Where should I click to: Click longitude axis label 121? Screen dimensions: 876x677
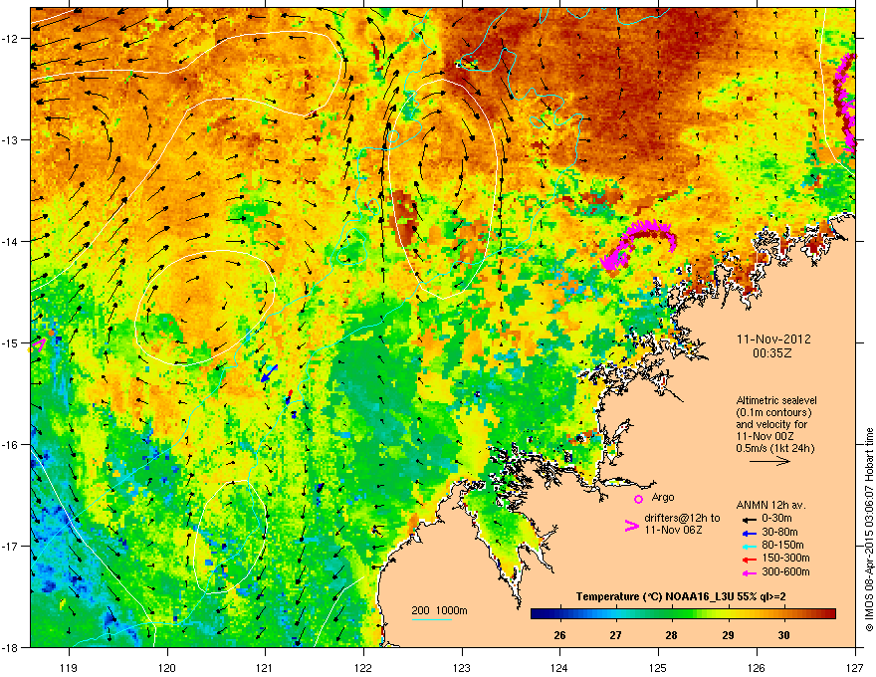[265, 667]
